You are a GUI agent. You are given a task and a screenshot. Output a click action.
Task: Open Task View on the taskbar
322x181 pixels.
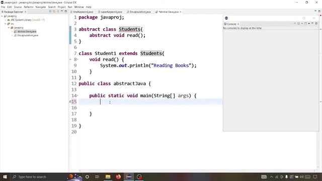[x=97, y=176]
